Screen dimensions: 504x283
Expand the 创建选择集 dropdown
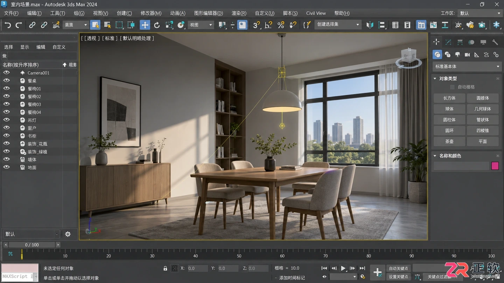pos(338,24)
